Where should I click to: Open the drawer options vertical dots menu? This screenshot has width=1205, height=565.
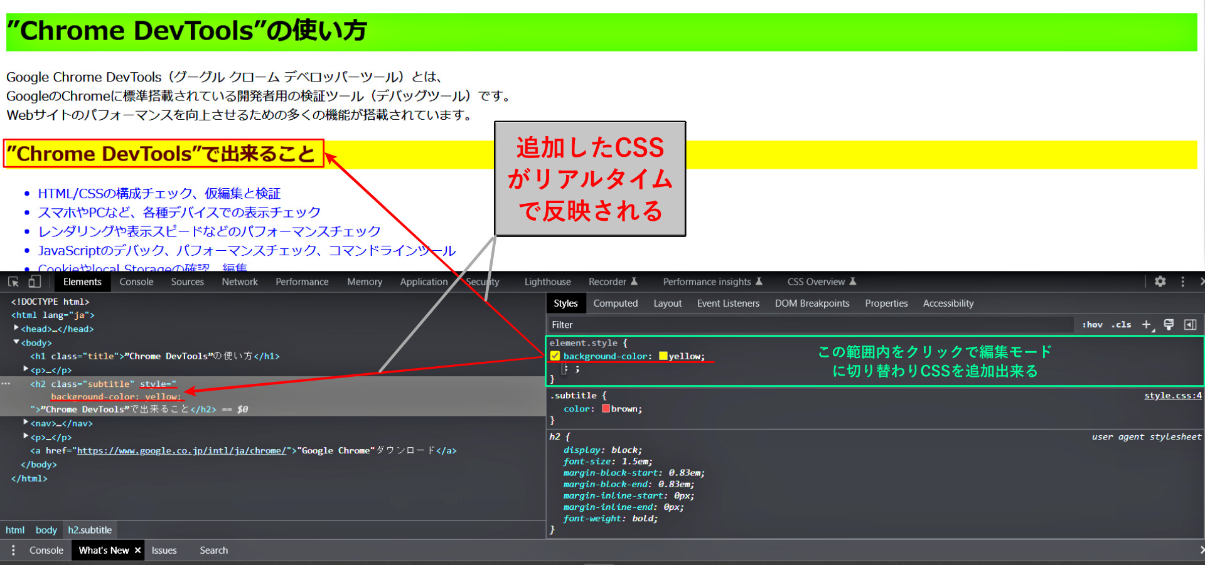point(13,550)
